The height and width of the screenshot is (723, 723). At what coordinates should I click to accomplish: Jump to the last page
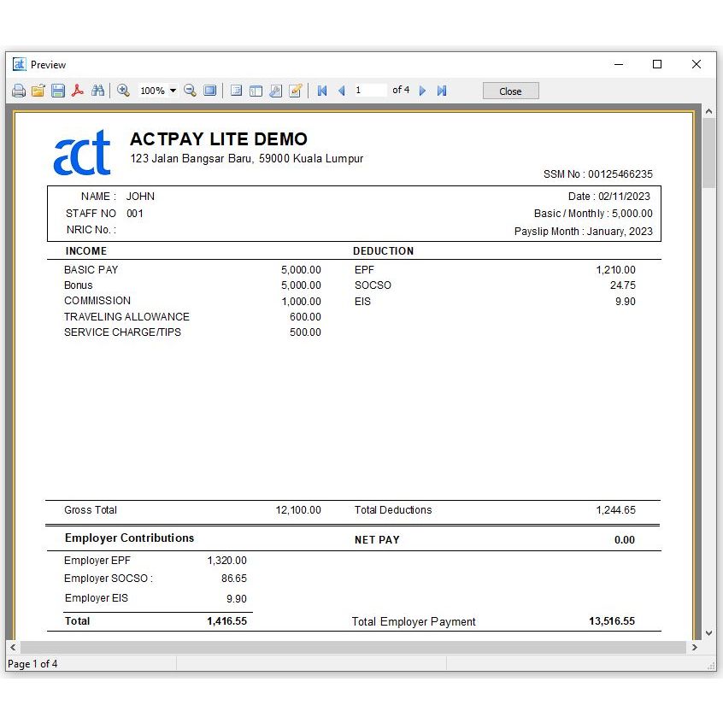click(442, 91)
